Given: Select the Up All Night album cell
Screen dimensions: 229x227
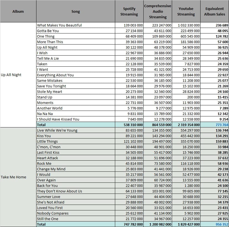Looking at the screenshot, I should pyautogui.click(x=18, y=75).
